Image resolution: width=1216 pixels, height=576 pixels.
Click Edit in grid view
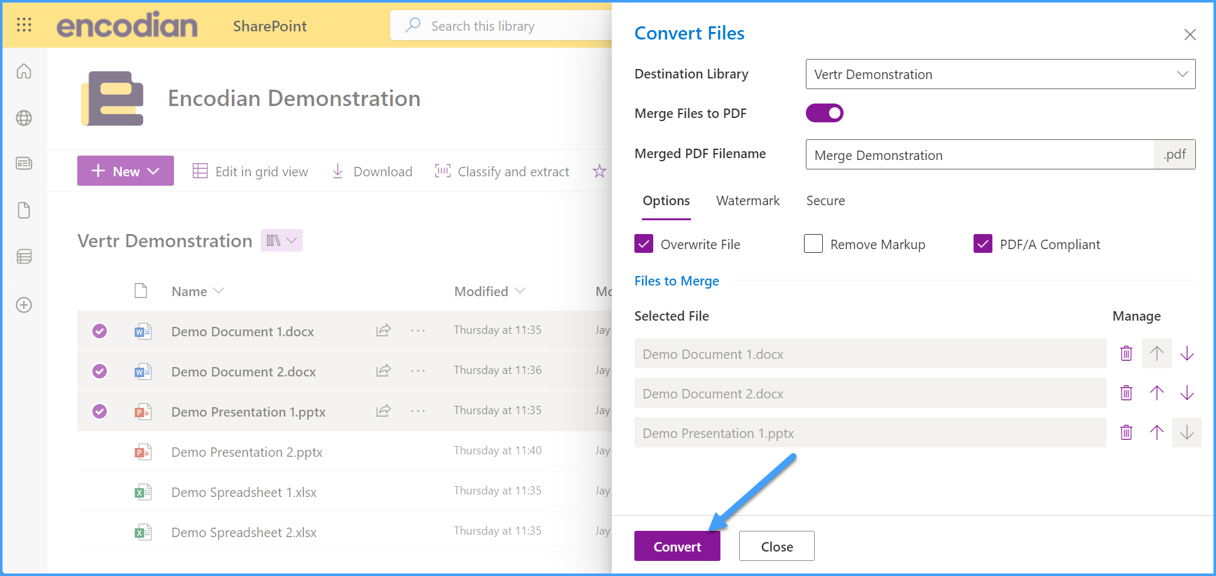point(250,171)
